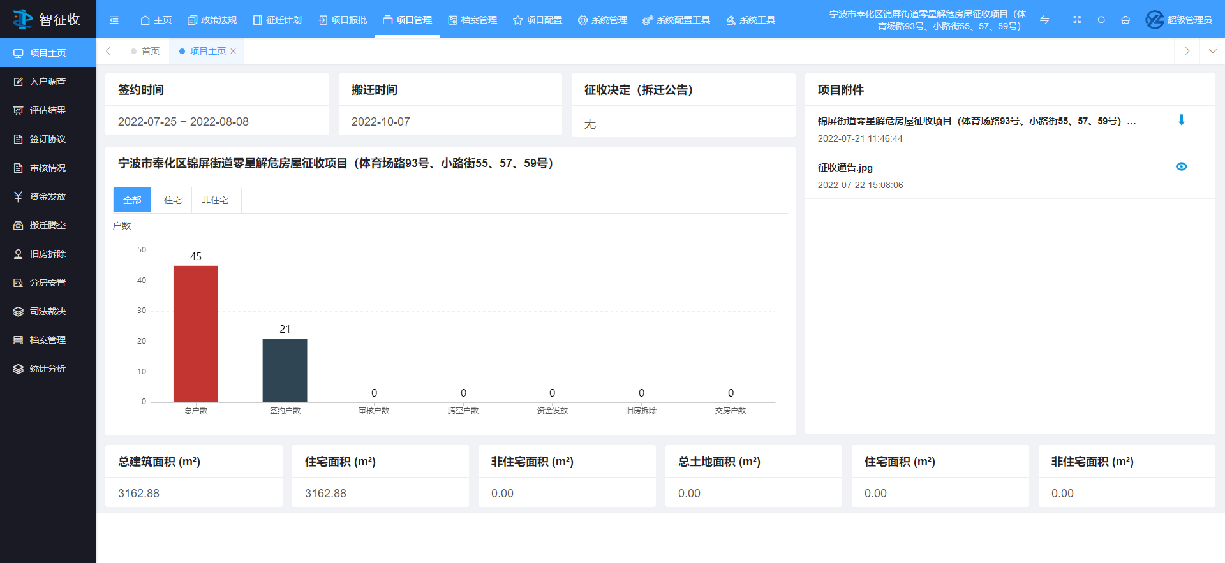This screenshot has height=563, width=1225.
Task: Open 档案管理 in the top menu
Action: 473,20
